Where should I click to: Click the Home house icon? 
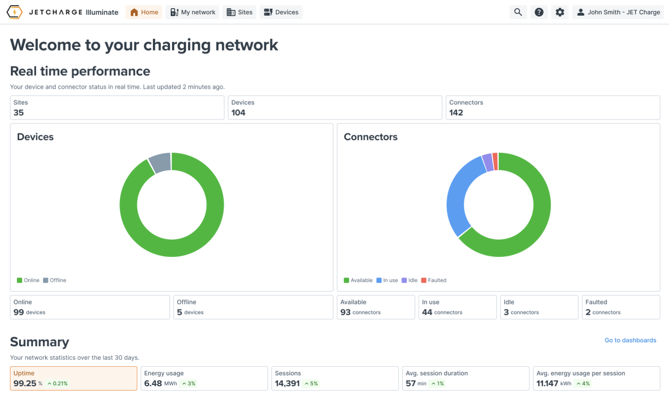pyautogui.click(x=134, y=12)
